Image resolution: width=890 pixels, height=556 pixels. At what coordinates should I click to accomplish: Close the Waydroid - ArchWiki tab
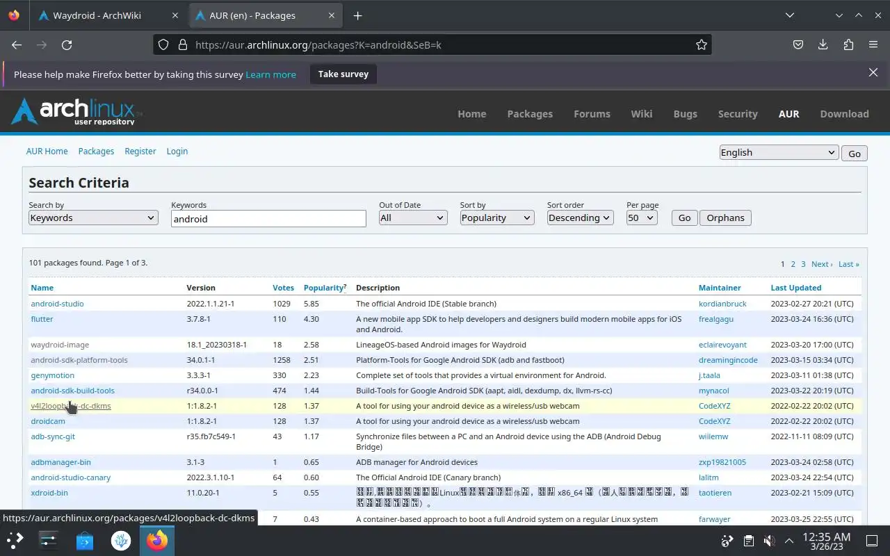tap(175, 15)
